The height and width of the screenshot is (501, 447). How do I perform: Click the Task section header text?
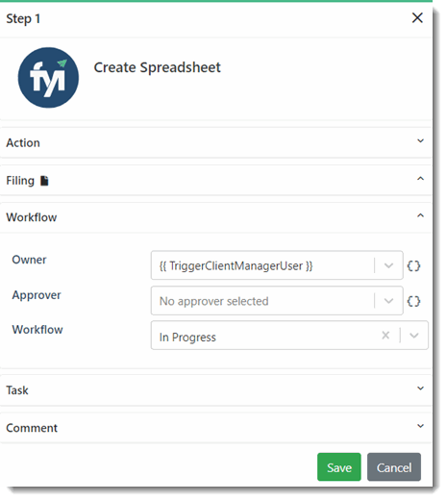point(17,390)
